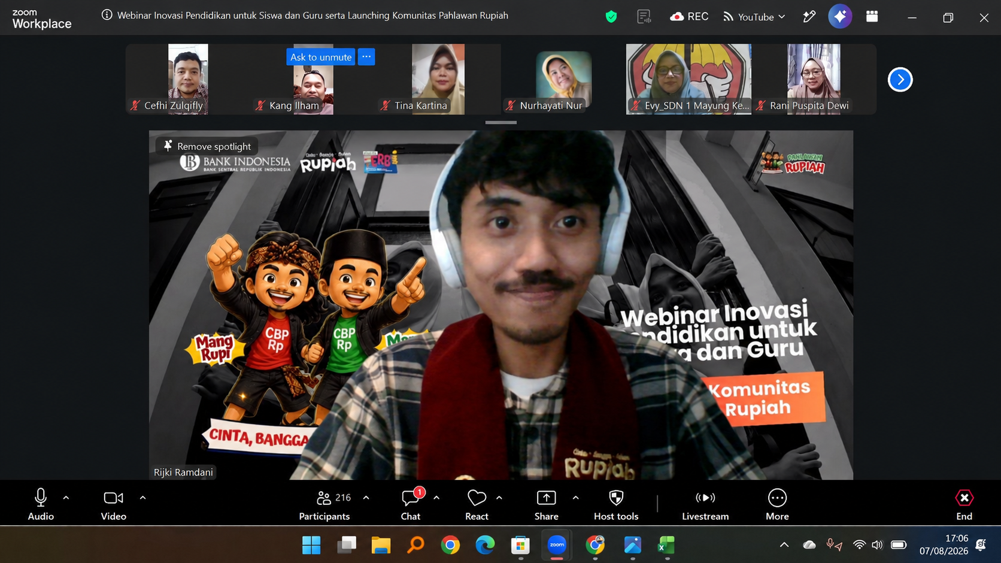
Task: Open the Participants panel
Action: tap(324, 504)
